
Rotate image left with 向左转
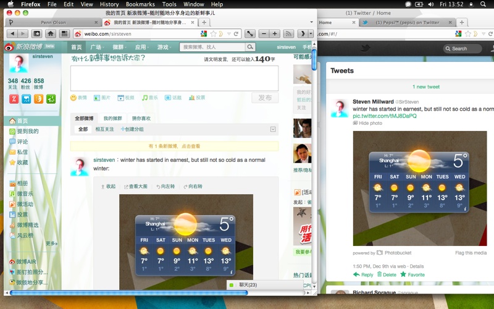(x=165, y=187)
